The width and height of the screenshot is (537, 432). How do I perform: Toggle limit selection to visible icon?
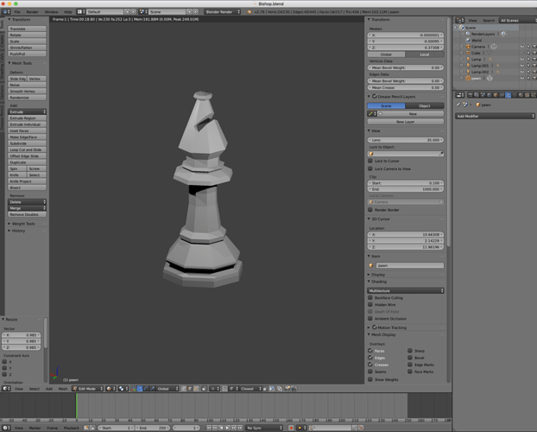205,389
